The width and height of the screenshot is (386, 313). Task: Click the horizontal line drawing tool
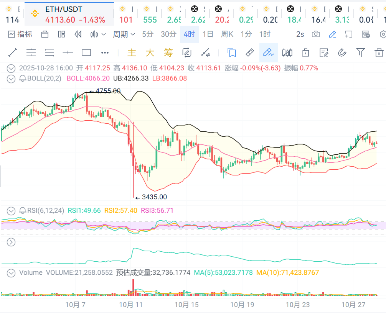(68, 52)
